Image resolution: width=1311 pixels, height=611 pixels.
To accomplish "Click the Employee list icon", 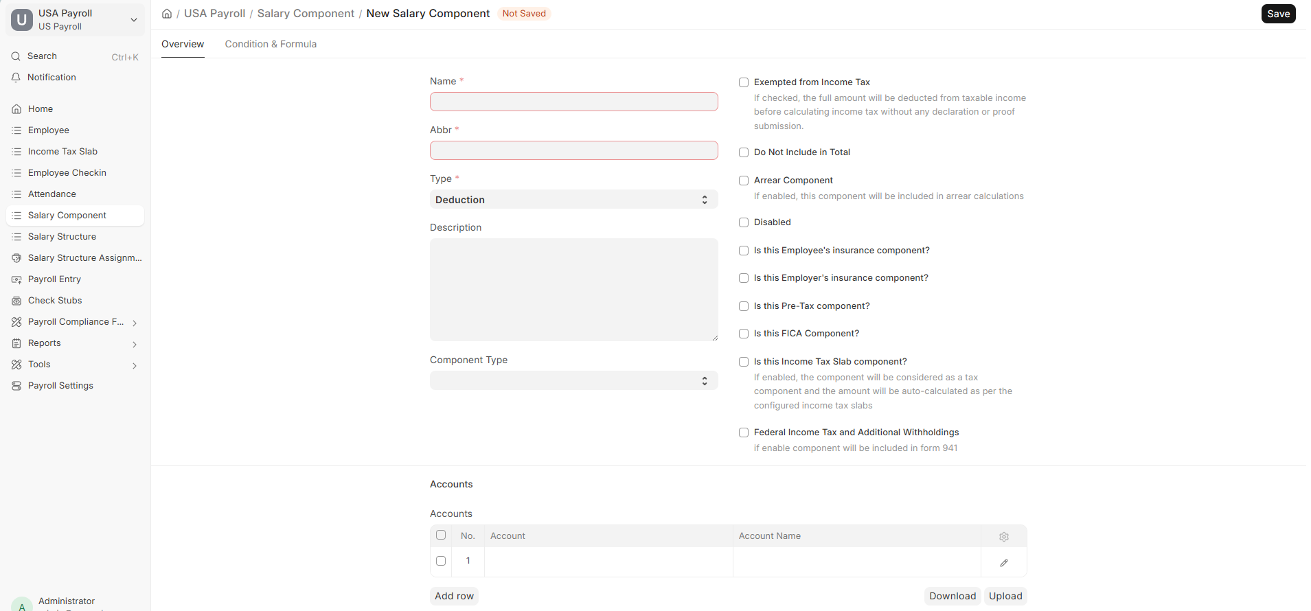I will tap(16, 130).
